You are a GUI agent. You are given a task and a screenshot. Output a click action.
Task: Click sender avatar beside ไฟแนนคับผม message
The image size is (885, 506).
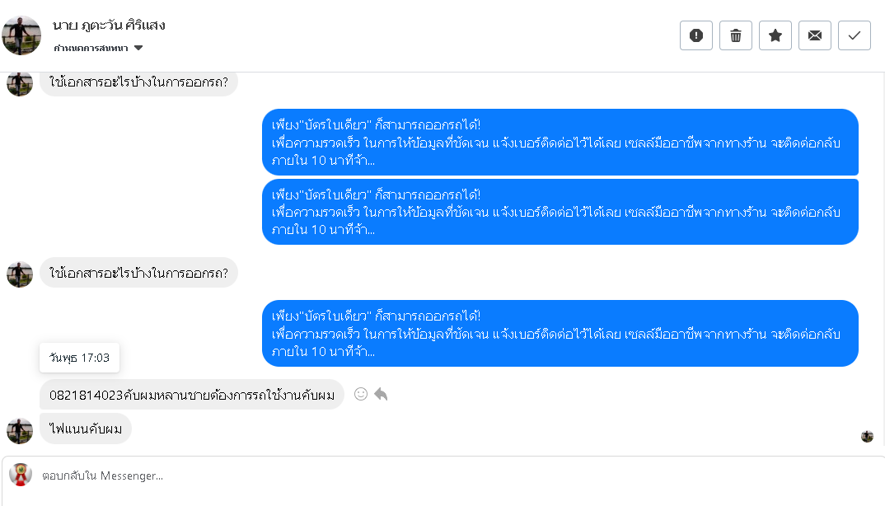(20, 430)
